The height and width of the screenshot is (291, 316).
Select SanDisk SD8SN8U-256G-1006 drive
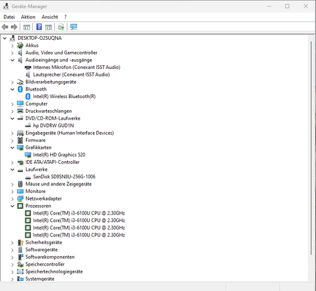click(x=64, y=176)
